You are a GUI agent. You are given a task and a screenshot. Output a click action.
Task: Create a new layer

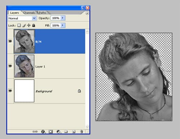click(x=74, y=132)
